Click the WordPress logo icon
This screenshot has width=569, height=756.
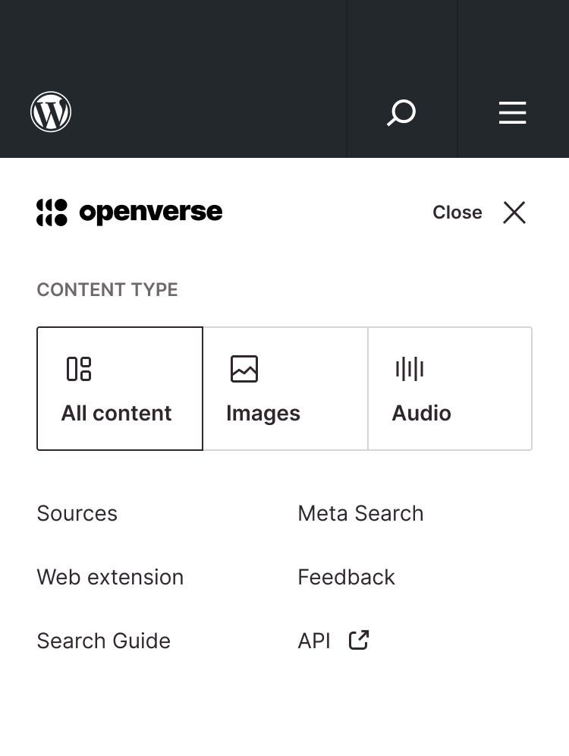50,112
